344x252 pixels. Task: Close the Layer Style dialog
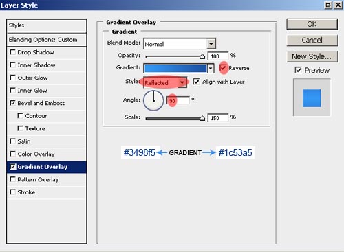(338, 5)
